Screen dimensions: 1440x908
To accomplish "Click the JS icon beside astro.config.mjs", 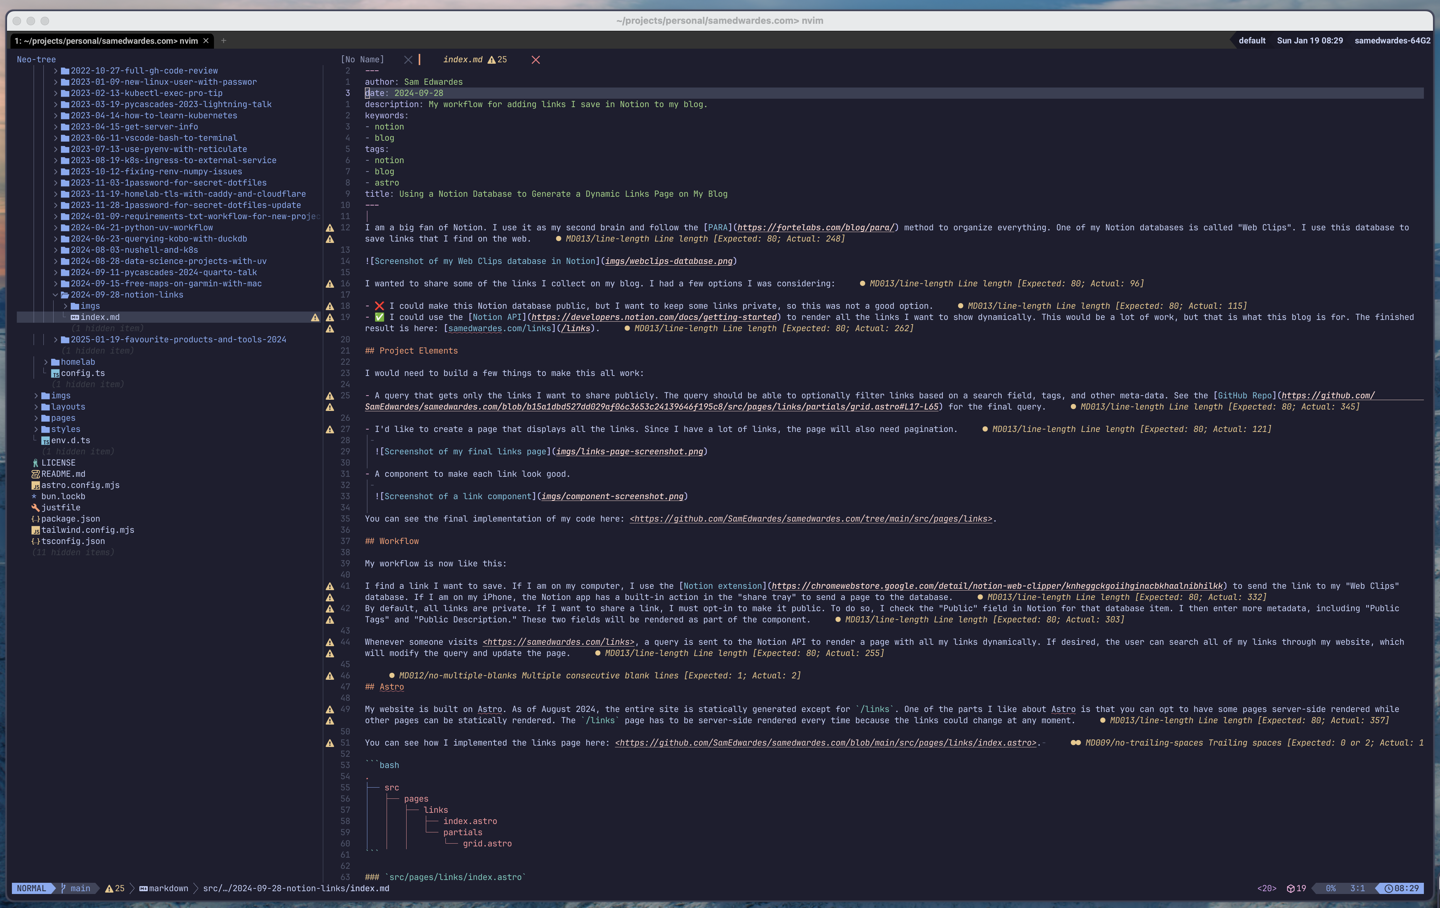I will tap(35, 486).
